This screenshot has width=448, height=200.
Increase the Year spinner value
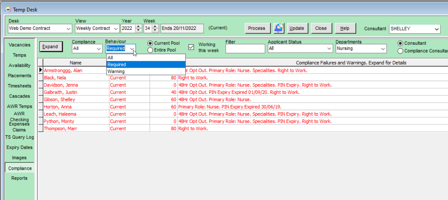[x=138, y=26]
